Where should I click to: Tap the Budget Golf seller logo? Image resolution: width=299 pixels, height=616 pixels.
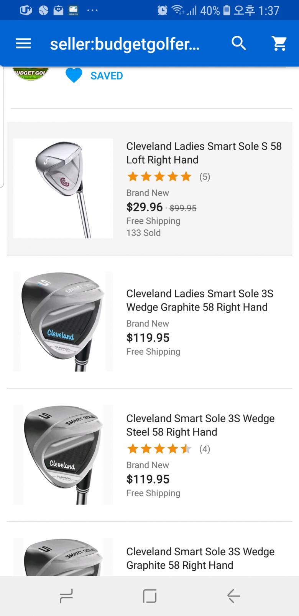click(31, 73)
